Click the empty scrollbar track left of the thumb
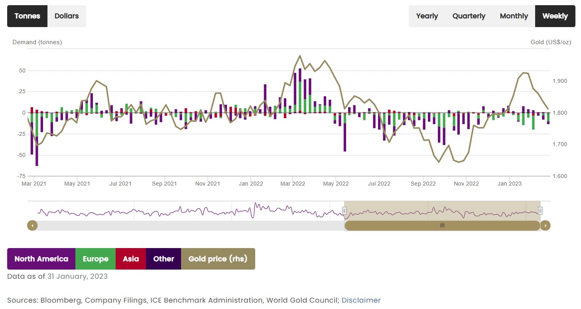Screen dimensions: 581x309 coord(187,226)
